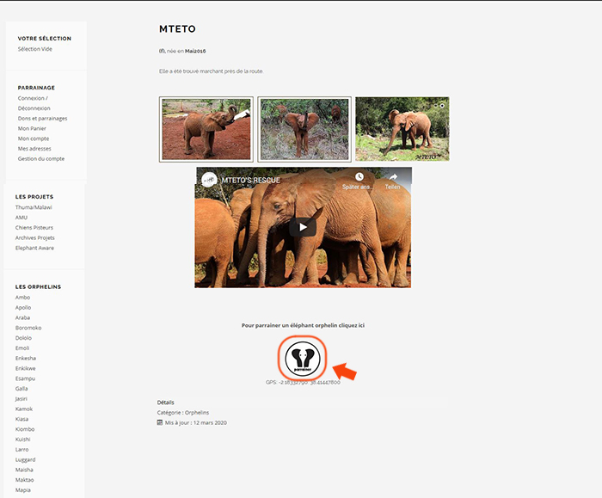Click the calendar icon beside update date
Screen dimensions: 602x498
click(160, 422)
